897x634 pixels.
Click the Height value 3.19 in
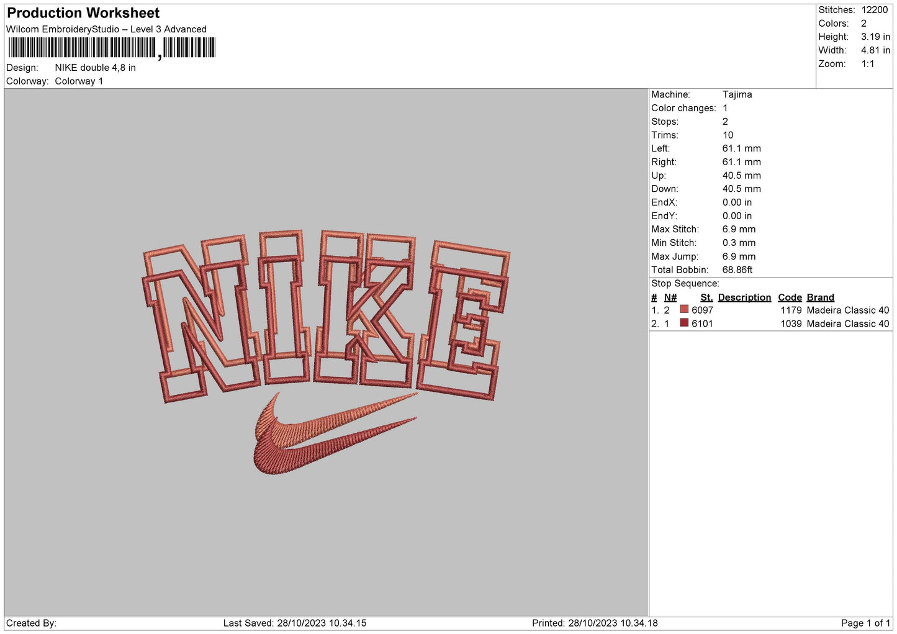point(875,37)
